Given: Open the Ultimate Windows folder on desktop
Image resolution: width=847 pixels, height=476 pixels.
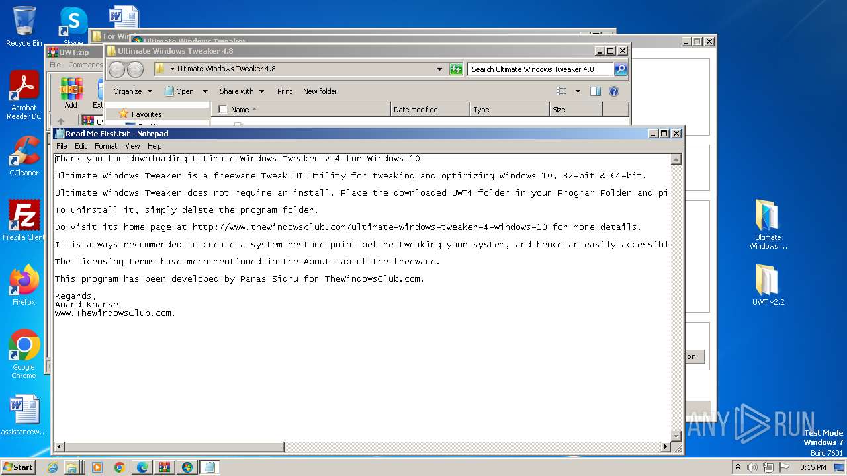Looking at the screenshot, I should (768, 225).
